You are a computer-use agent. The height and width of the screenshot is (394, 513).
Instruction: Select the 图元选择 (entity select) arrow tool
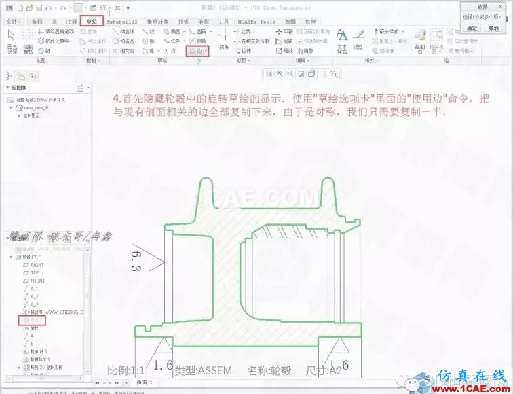pos(12,41)
